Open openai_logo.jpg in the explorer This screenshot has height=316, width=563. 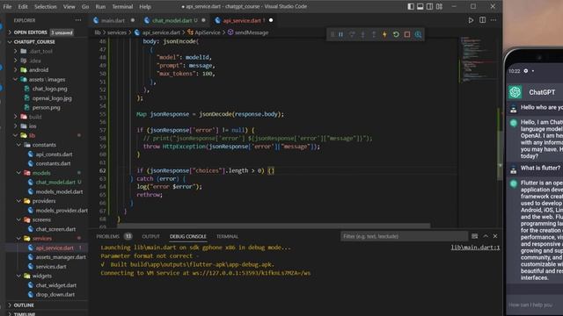(x=52, y=98)
